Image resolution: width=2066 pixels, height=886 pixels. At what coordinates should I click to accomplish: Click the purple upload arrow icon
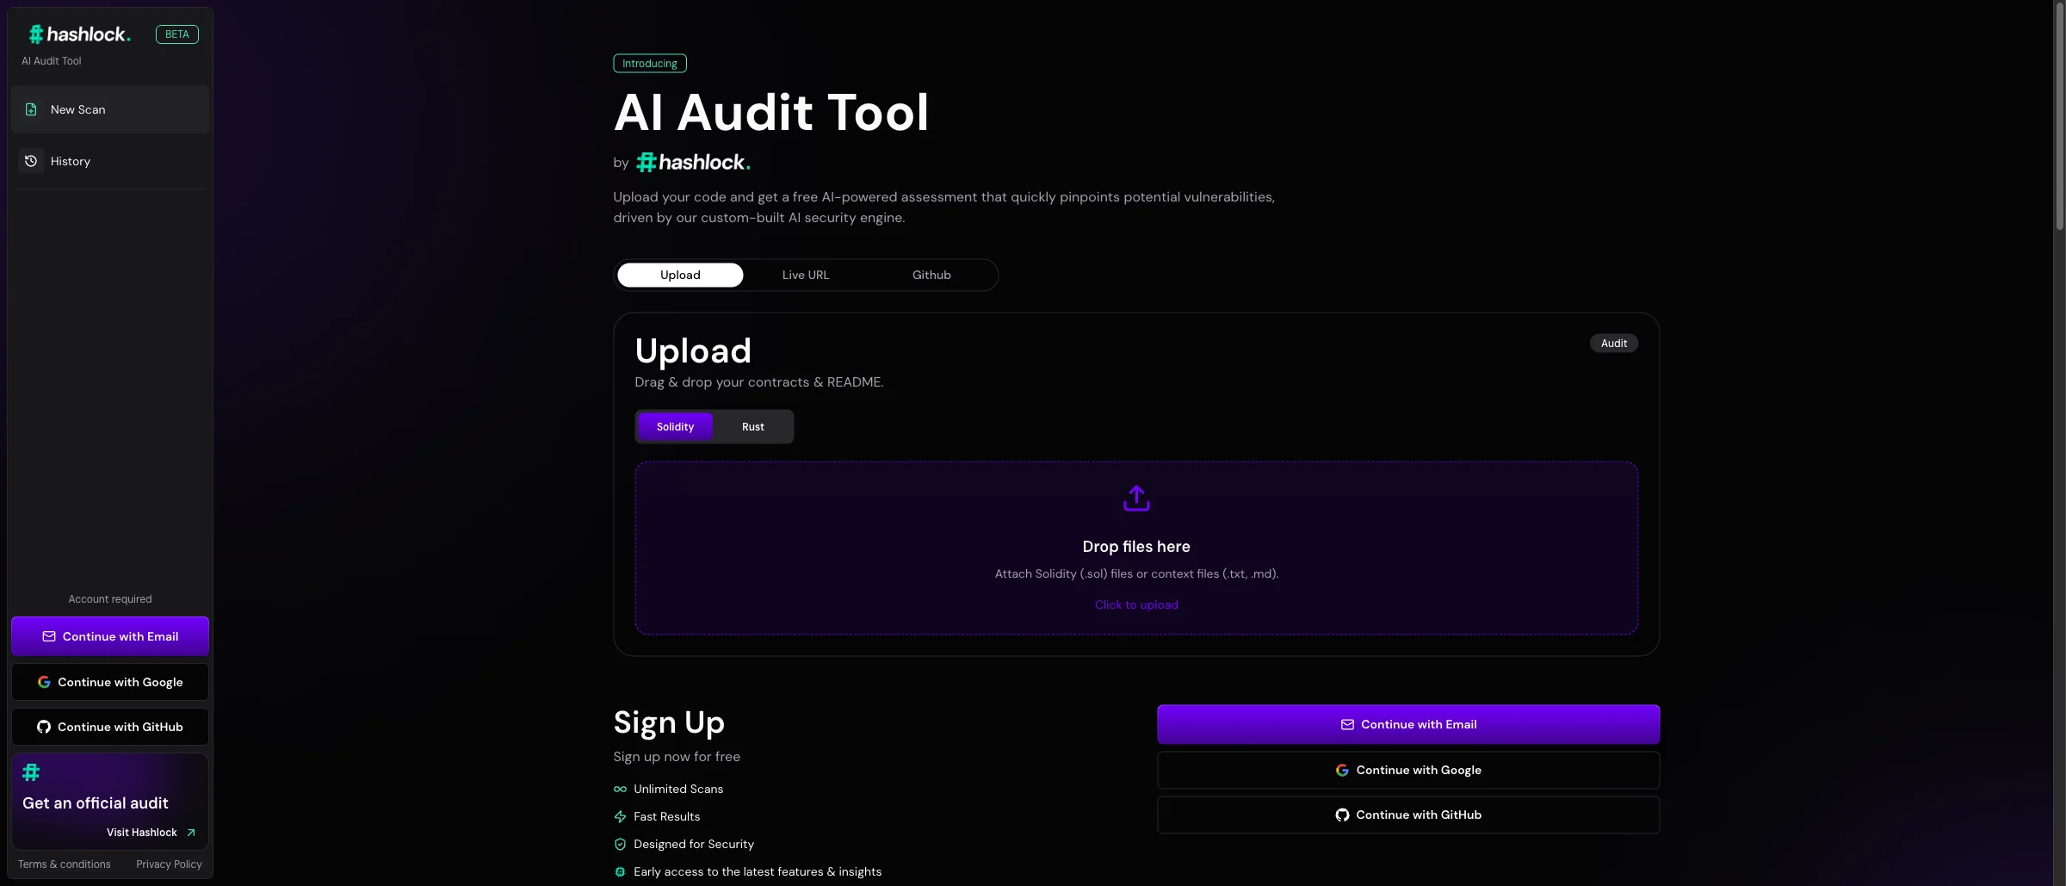point(1135,498)
